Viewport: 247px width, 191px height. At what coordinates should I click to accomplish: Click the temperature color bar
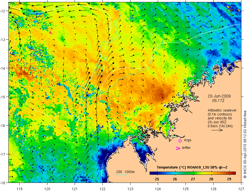pyautogui.click(x=193, y=173)
